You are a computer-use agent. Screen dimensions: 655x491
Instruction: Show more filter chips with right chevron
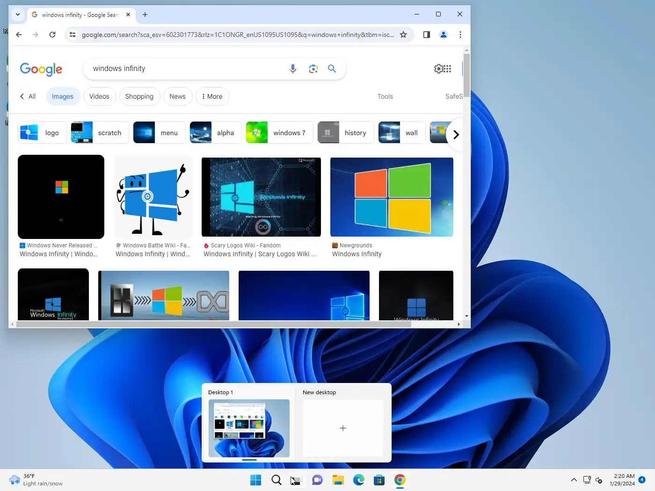tap(456, 135)
